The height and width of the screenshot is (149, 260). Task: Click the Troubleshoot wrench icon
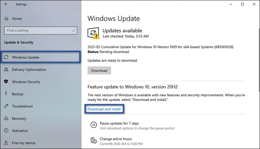pyautogui.click(x=6, y=106)
